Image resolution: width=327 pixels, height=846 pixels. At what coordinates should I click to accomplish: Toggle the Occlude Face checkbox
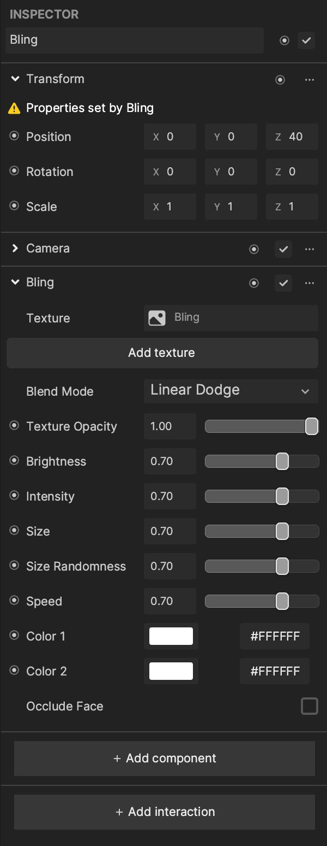[x=310, y=706]
